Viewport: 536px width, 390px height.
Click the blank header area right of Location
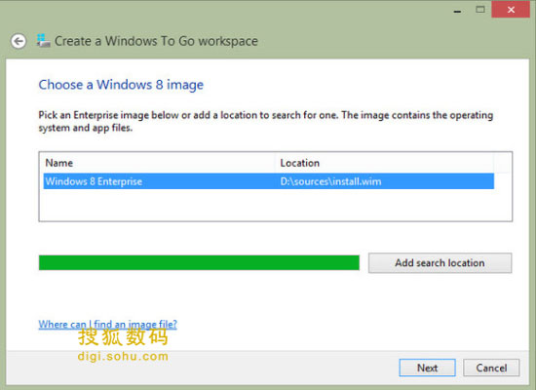503,163
